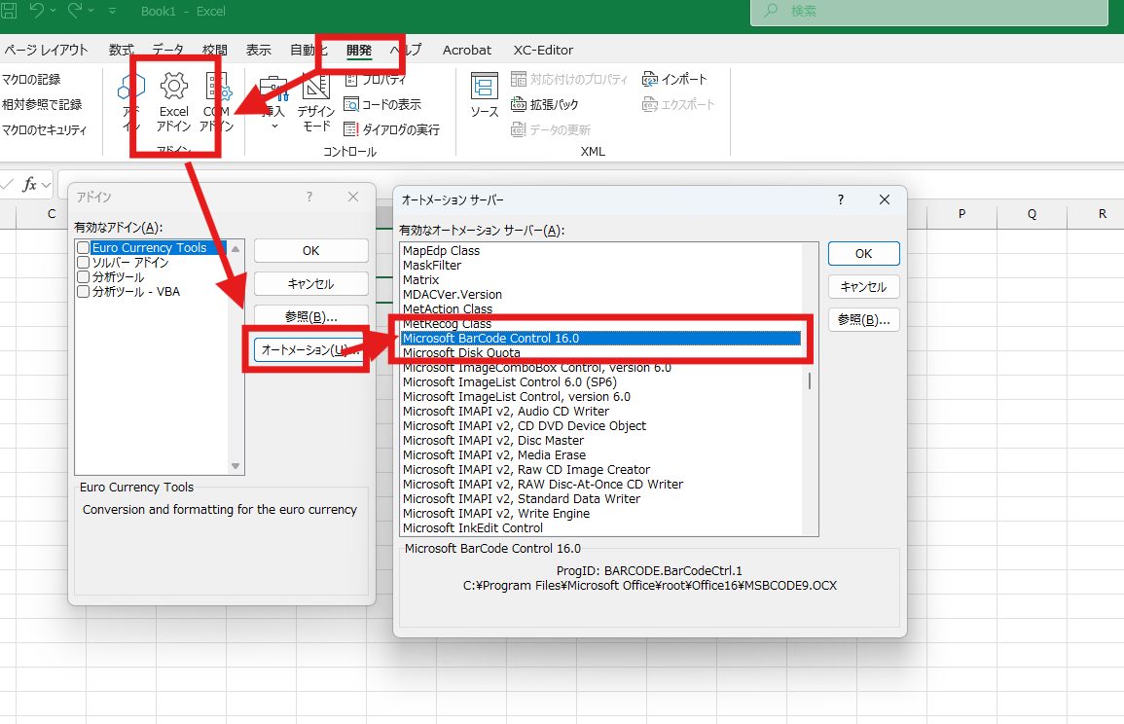The width and height of the screenshot is (1124, 724).
Task: Click XML Export button
Action: [x=678, y=105]
